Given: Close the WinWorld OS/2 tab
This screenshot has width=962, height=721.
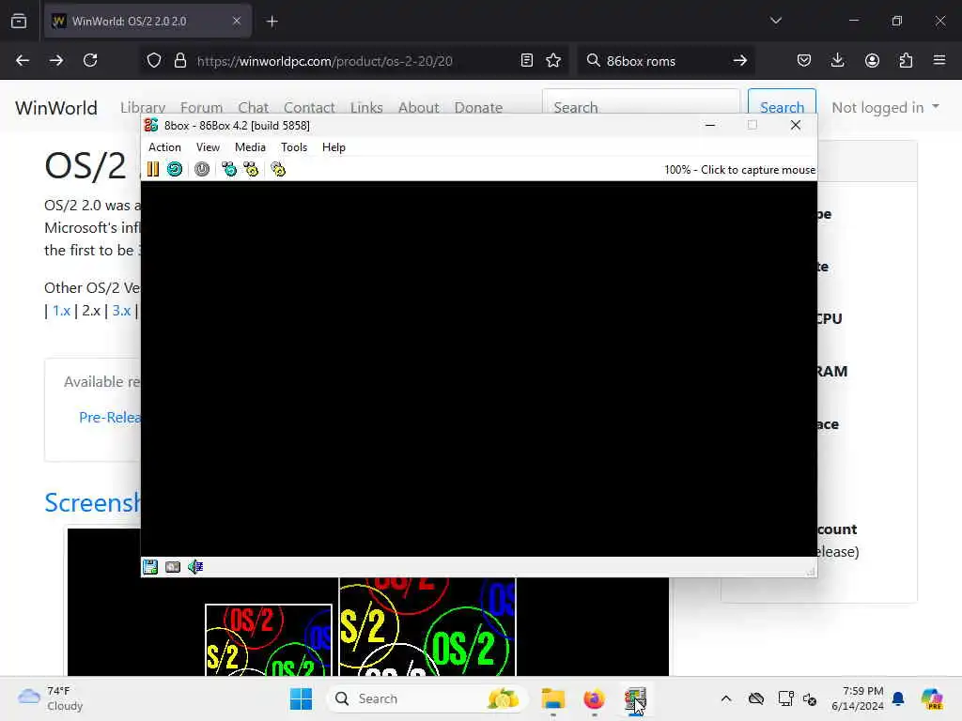Looking at the screenshot, I should (x=237, y=22).
